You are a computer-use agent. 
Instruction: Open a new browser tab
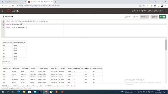point(56,2)
